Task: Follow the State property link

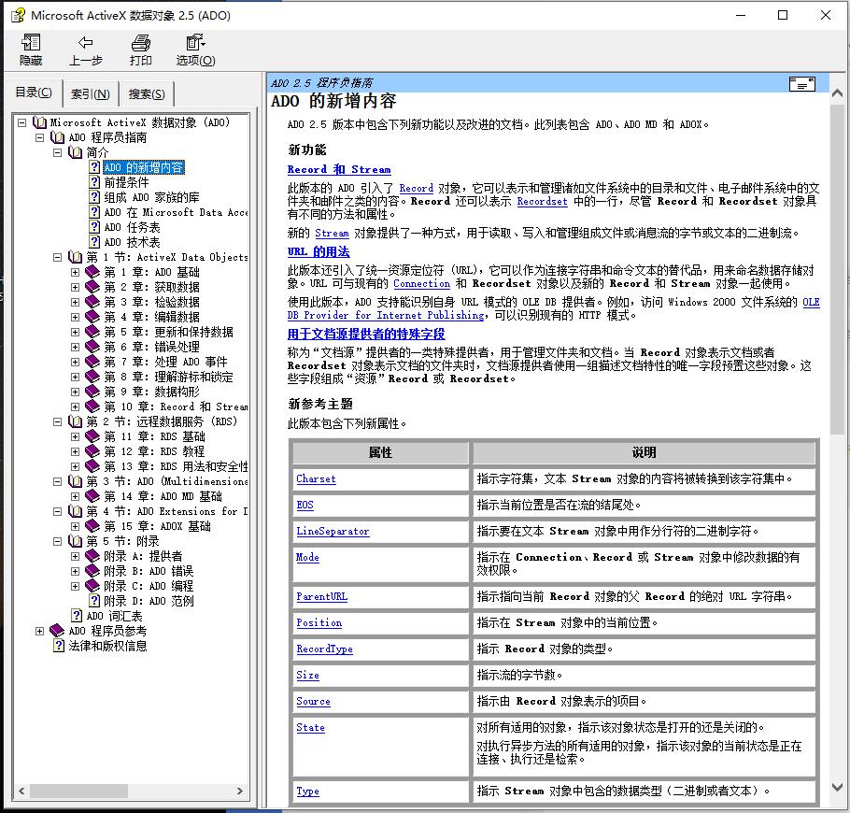Action: pyautogui.click(x=310, y=728)
